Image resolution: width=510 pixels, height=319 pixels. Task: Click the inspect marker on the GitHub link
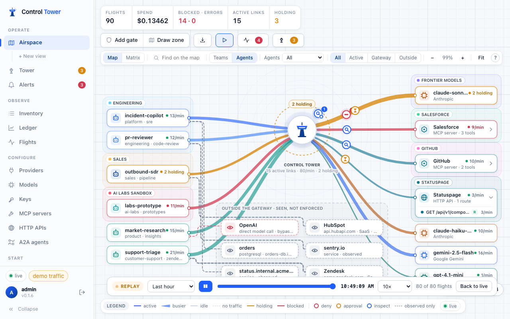point(347,145)
